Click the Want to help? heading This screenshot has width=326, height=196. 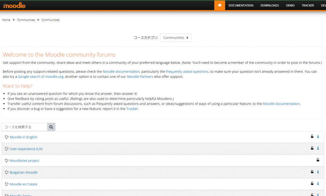tap(18, 86)
